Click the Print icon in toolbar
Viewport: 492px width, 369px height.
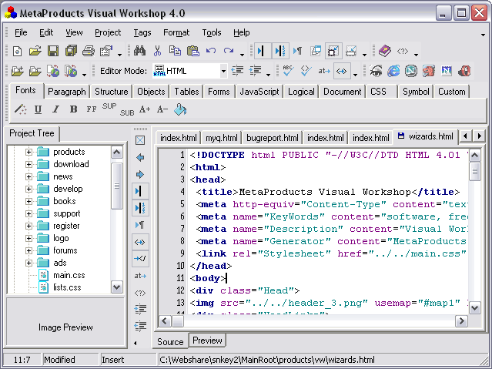point(89,52)
